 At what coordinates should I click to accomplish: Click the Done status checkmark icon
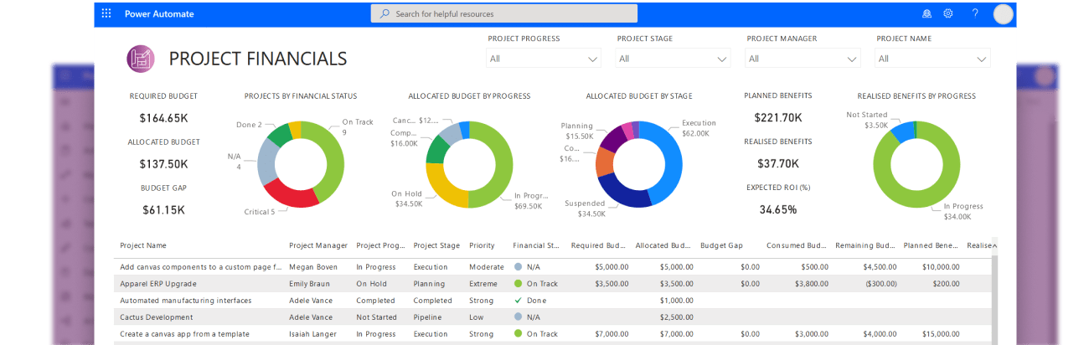tap(518, 300)
